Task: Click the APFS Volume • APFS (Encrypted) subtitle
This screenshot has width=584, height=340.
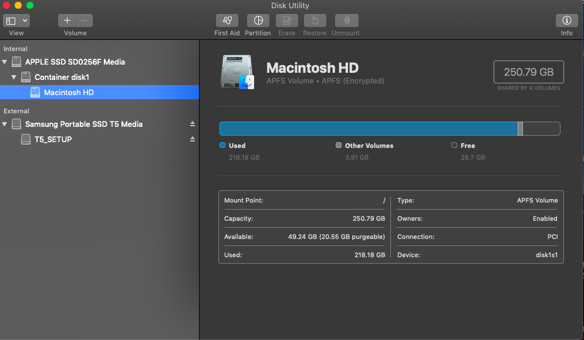Action: [x=325, y=81]
